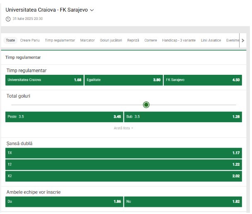Image resolution: width=252 pixels, height=214 pixels.
Task: Click the date 31 Iulie 2025 20:30
Action: [28, 19]
